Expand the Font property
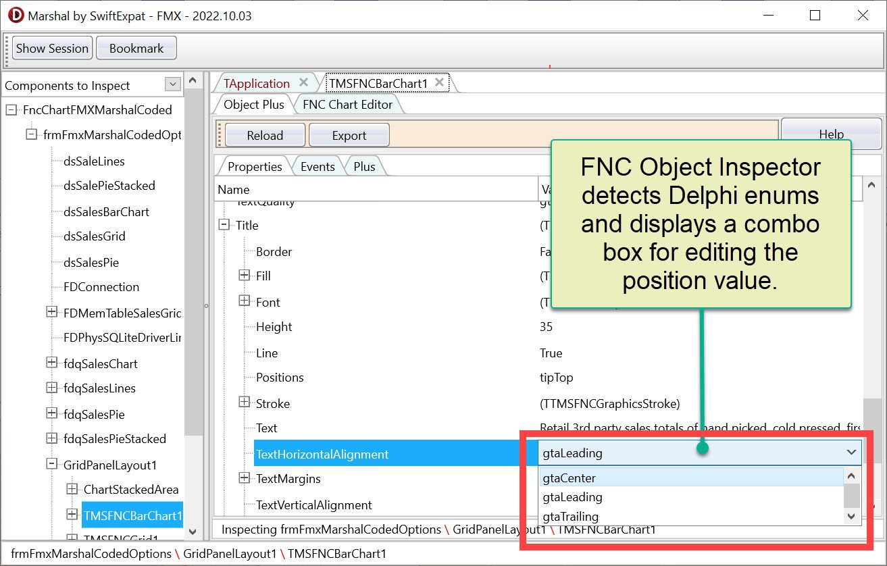887x566 pixels. pos(245,301)
